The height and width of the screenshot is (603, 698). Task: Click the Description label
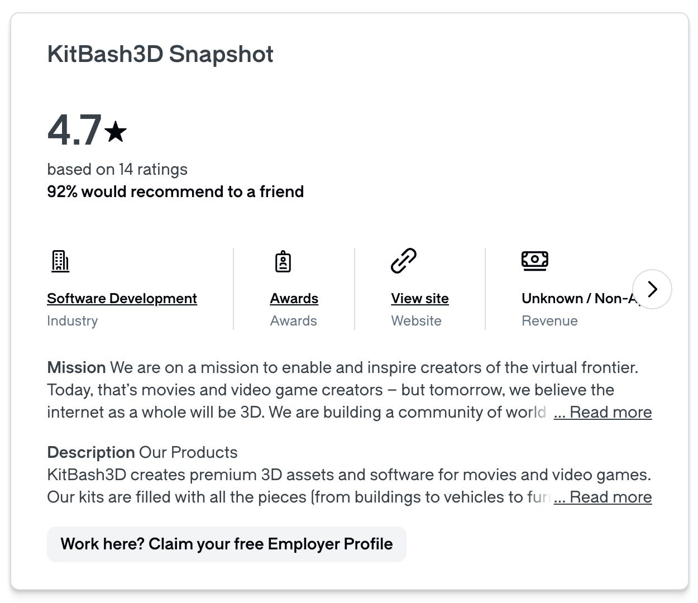point(91,452)
